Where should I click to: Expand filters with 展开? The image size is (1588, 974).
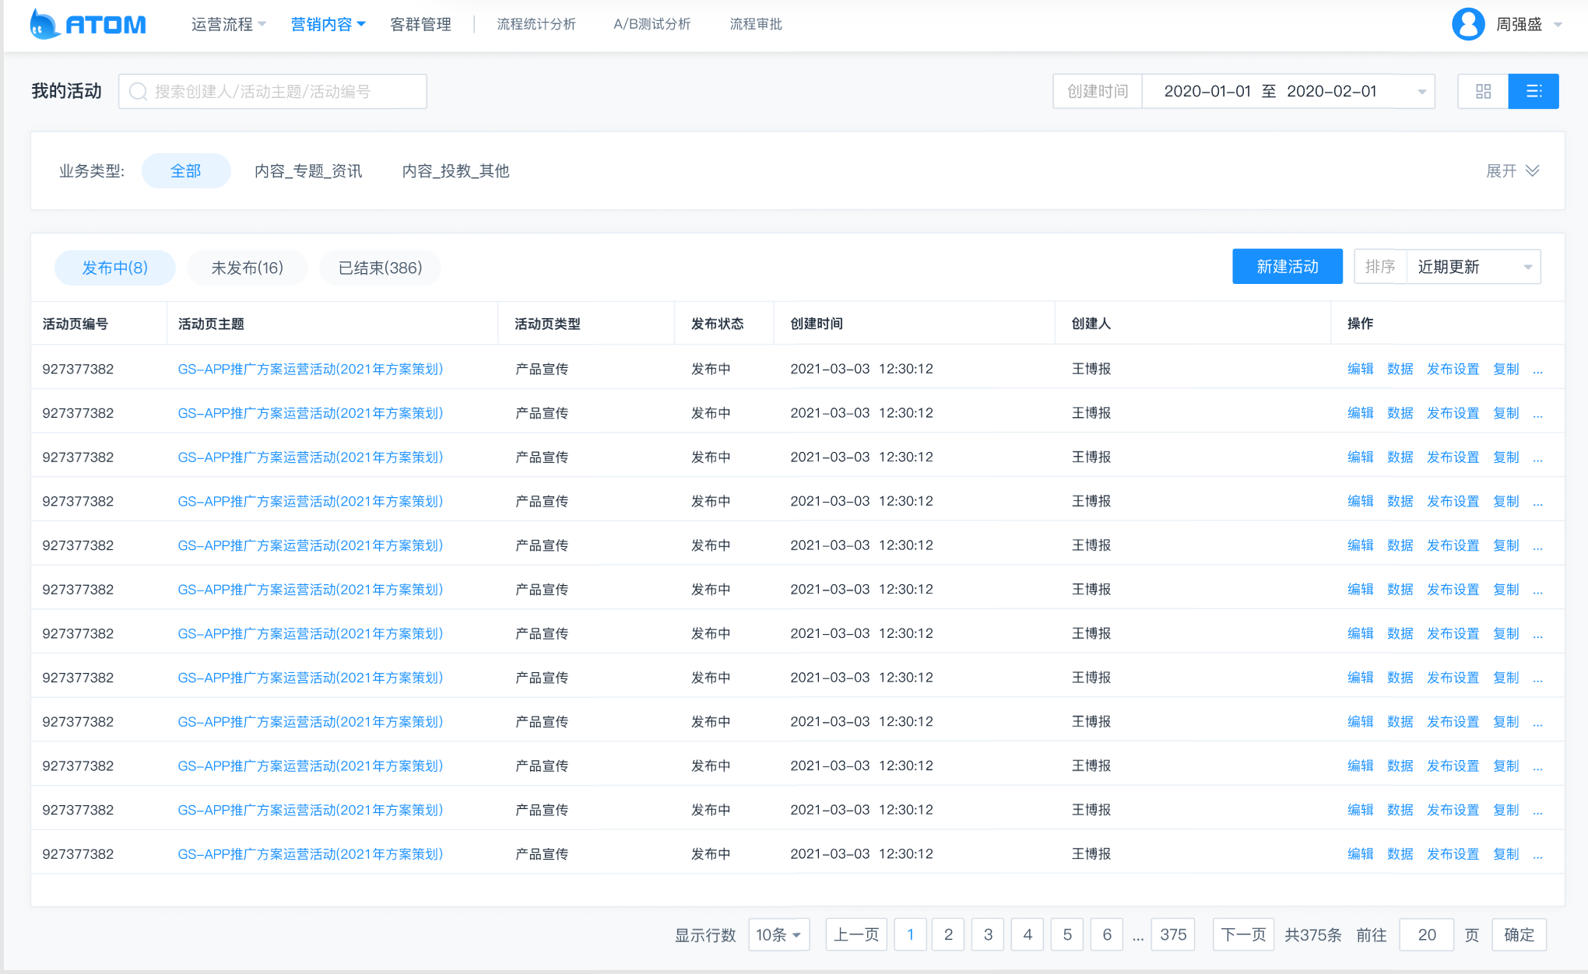(1512, 170)
